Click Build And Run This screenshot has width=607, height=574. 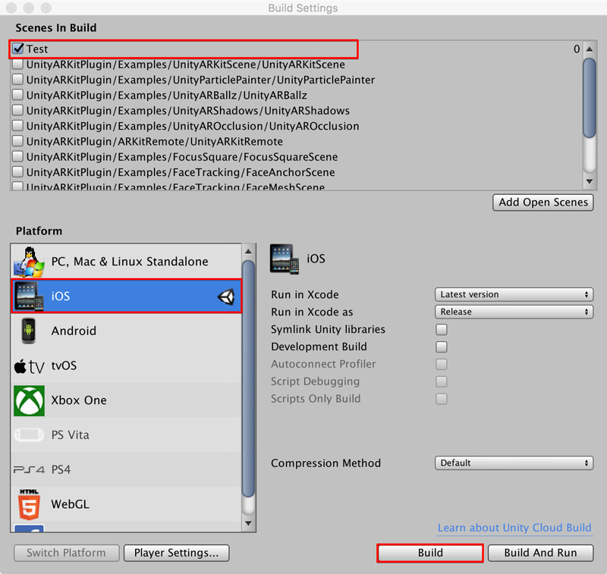pyautogui.click(x=540, y=553)
